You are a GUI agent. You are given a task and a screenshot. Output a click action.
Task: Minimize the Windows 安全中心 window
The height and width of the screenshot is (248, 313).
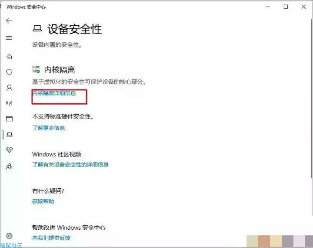coord(268,7)
